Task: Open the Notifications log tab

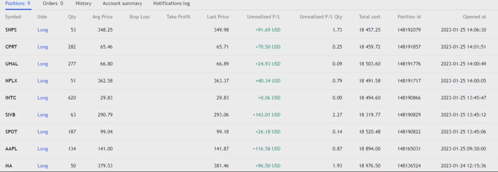Action: click(172, 4)
